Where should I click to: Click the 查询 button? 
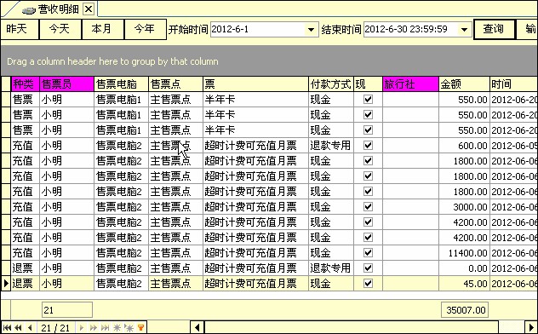494,29
